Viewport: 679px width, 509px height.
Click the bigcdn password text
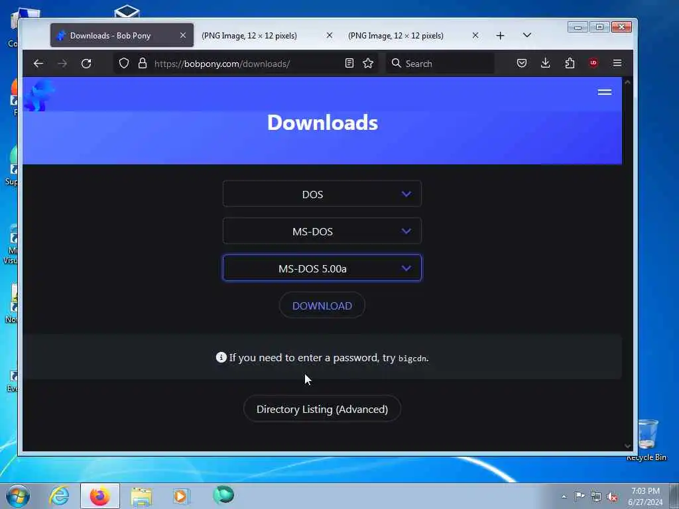tap(412, 359)
